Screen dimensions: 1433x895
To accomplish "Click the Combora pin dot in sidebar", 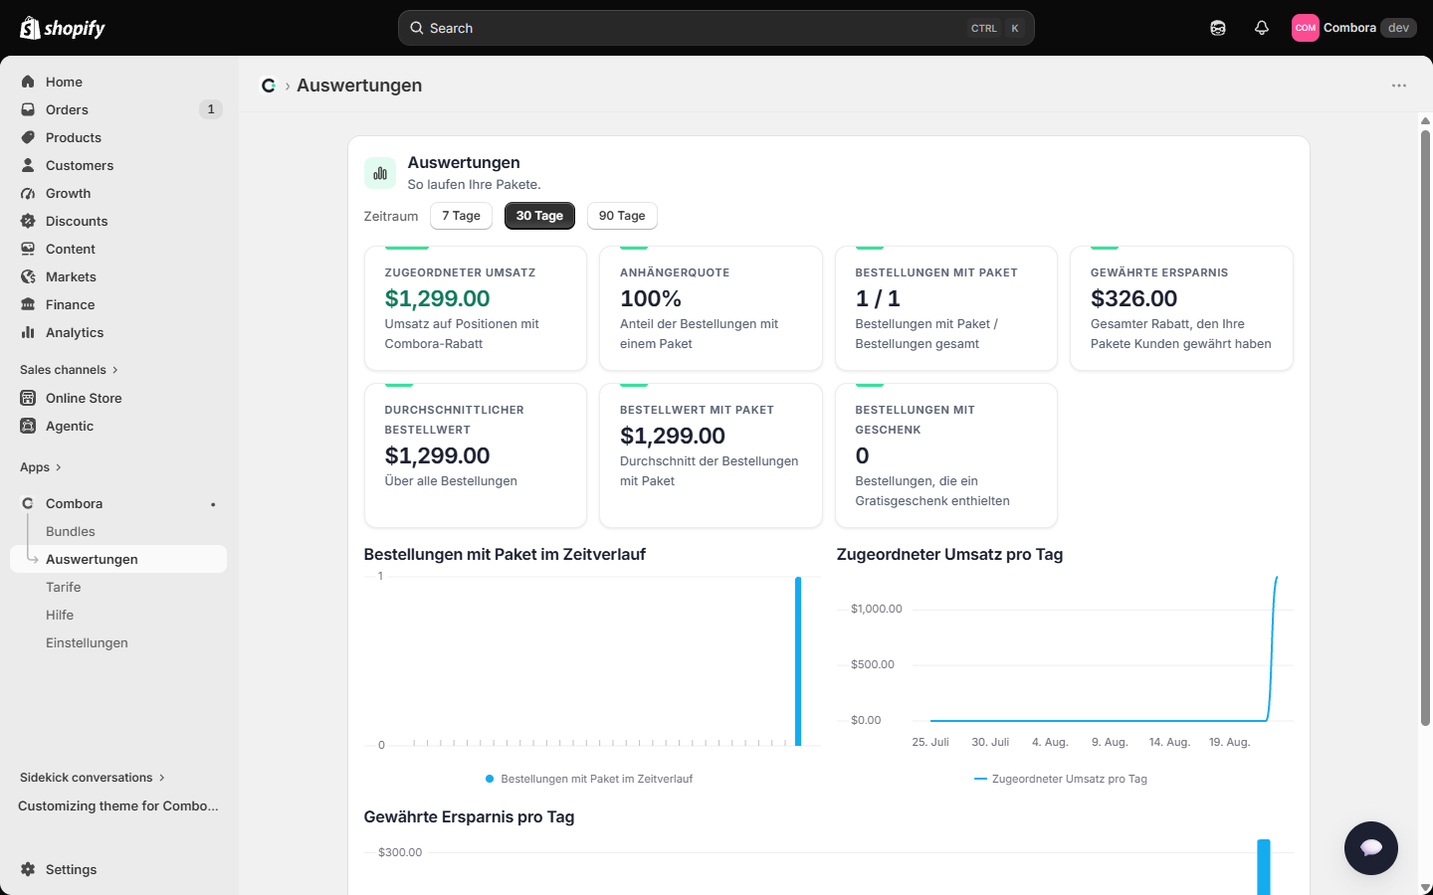I will tap(213, 504).
